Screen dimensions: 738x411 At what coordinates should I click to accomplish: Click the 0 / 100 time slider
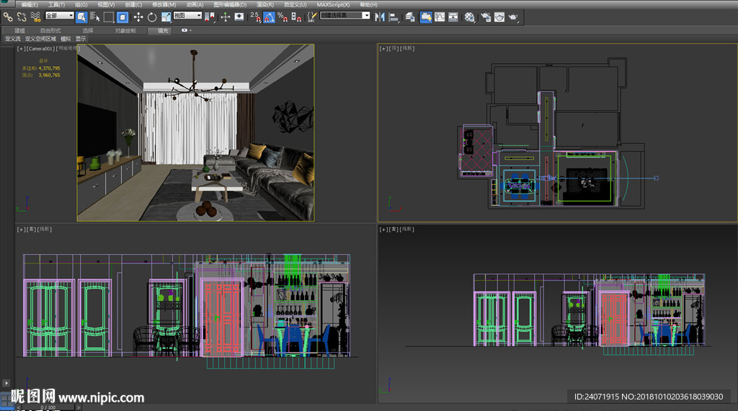coord(48,407)
